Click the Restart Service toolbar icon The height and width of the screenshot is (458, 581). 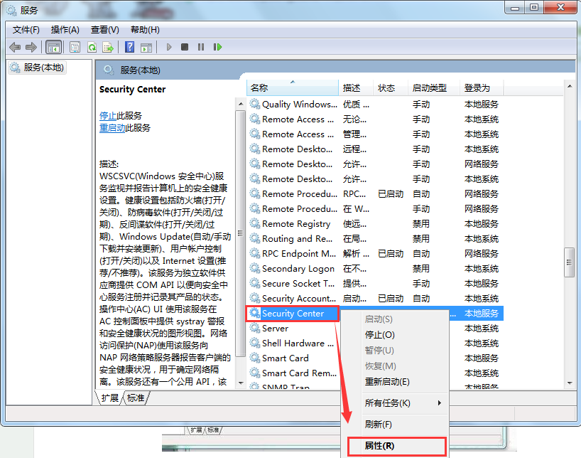click(x=217, y=47)
